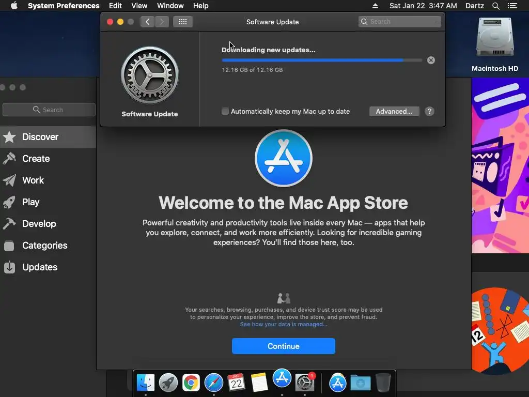529x397 pixels.
Task: Open Calendar from the Dock
Action: pyautogui.click(x=236, y=383)
